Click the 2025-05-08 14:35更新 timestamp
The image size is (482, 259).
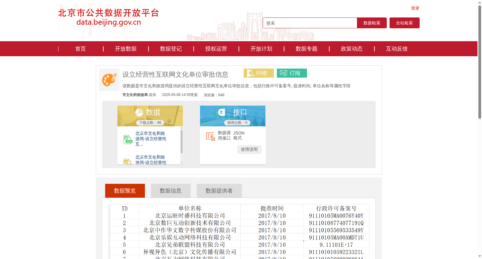coord(180,95)
